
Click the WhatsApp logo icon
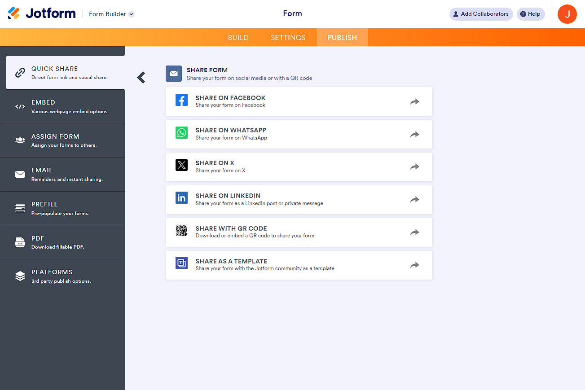point(181,133)
